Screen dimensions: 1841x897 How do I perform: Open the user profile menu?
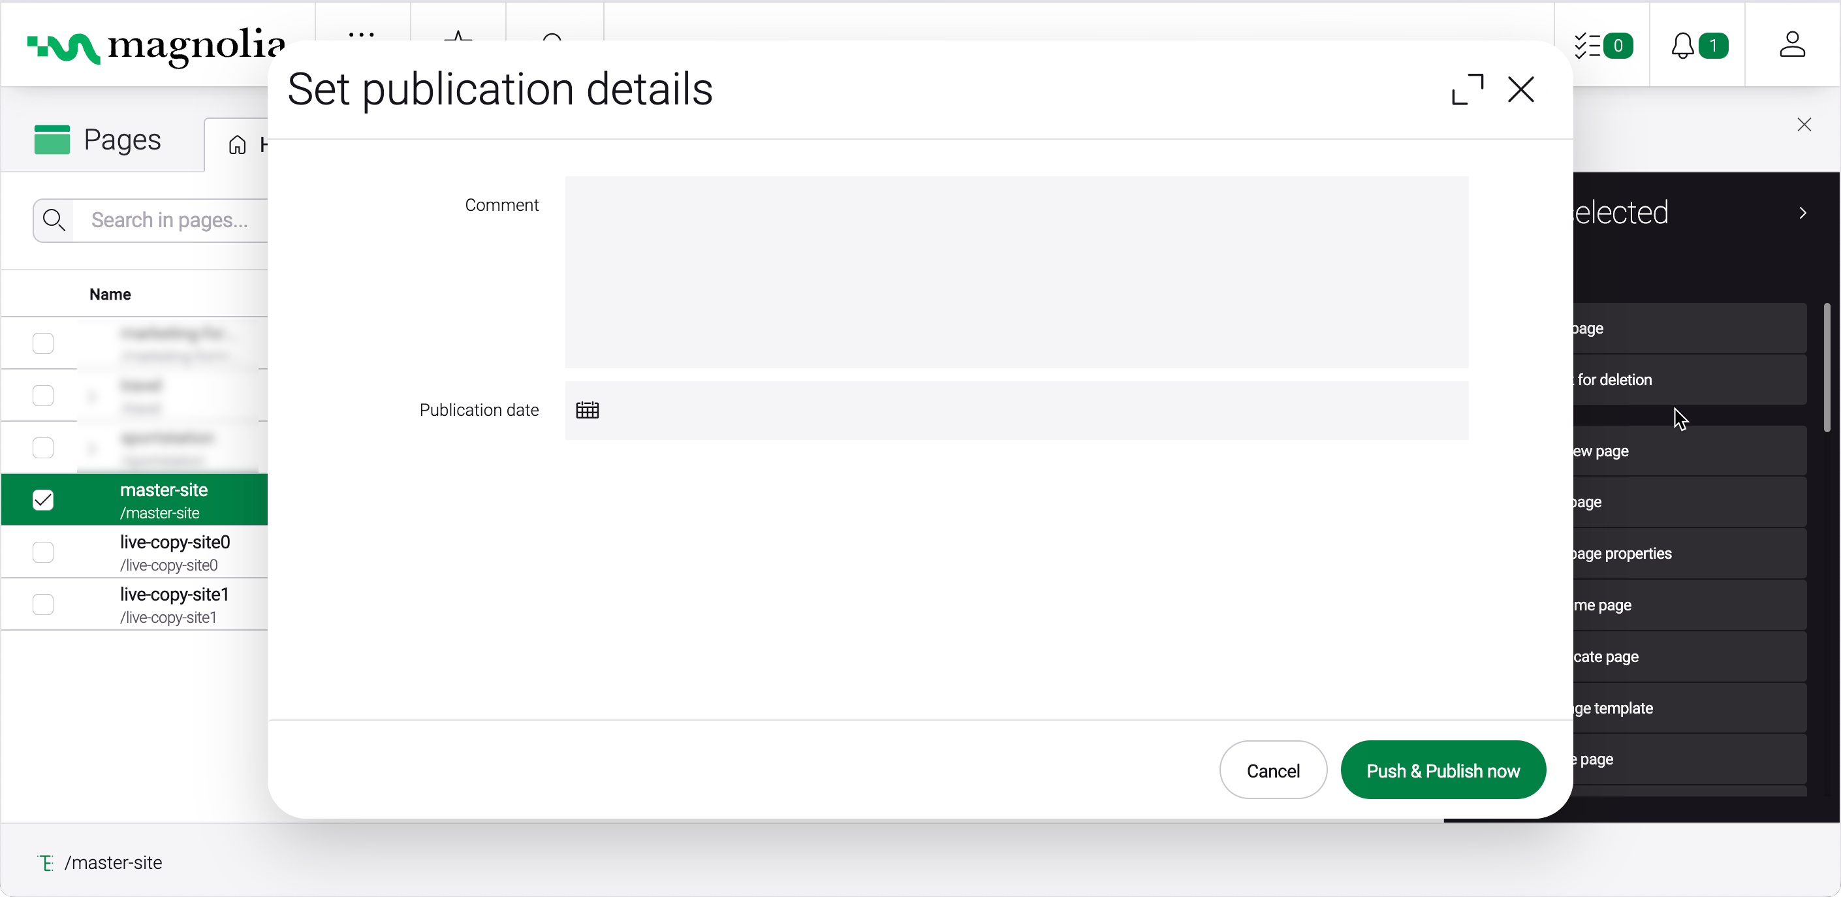pyautogui.click(x=1791, y=46)
